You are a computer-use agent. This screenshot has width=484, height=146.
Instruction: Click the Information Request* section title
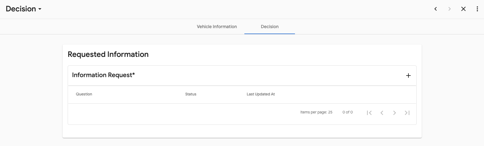103,75
